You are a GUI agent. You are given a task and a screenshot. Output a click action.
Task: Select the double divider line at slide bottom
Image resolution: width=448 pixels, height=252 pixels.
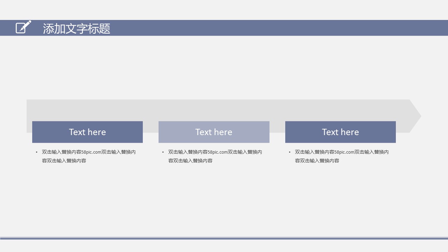click(x=224, y=238)
